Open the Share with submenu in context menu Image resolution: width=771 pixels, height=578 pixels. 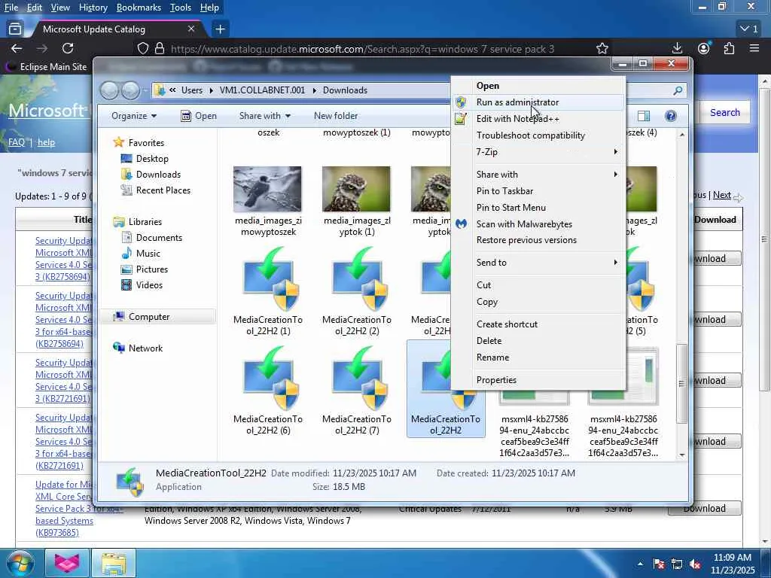pos(538,175)
